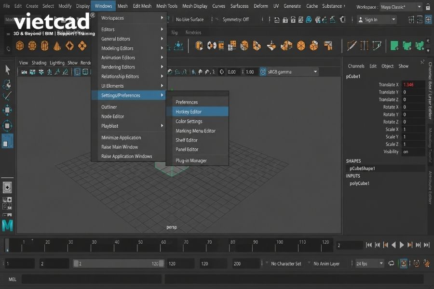Select polyCube1 under INPUTS
Viewport: 434px width, 289px height.
359,184
